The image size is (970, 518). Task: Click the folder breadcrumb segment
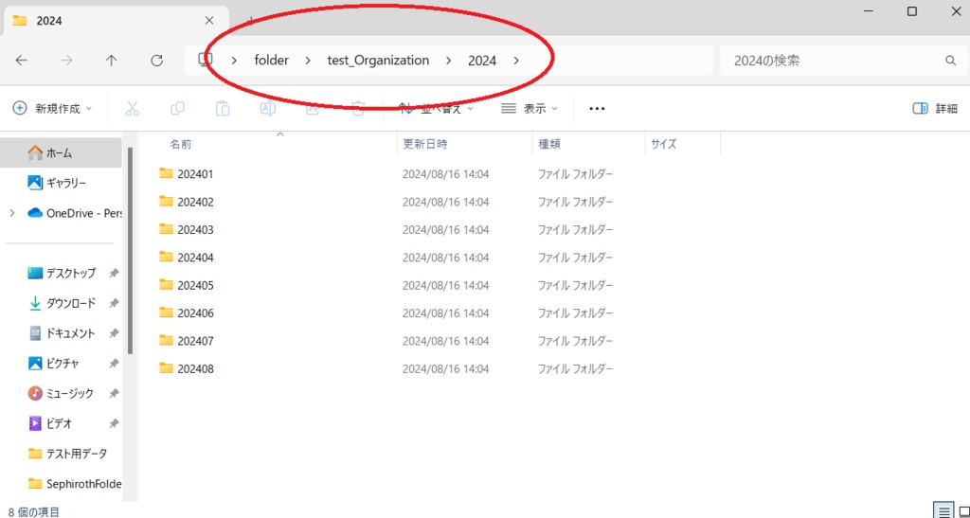(272, 61)
